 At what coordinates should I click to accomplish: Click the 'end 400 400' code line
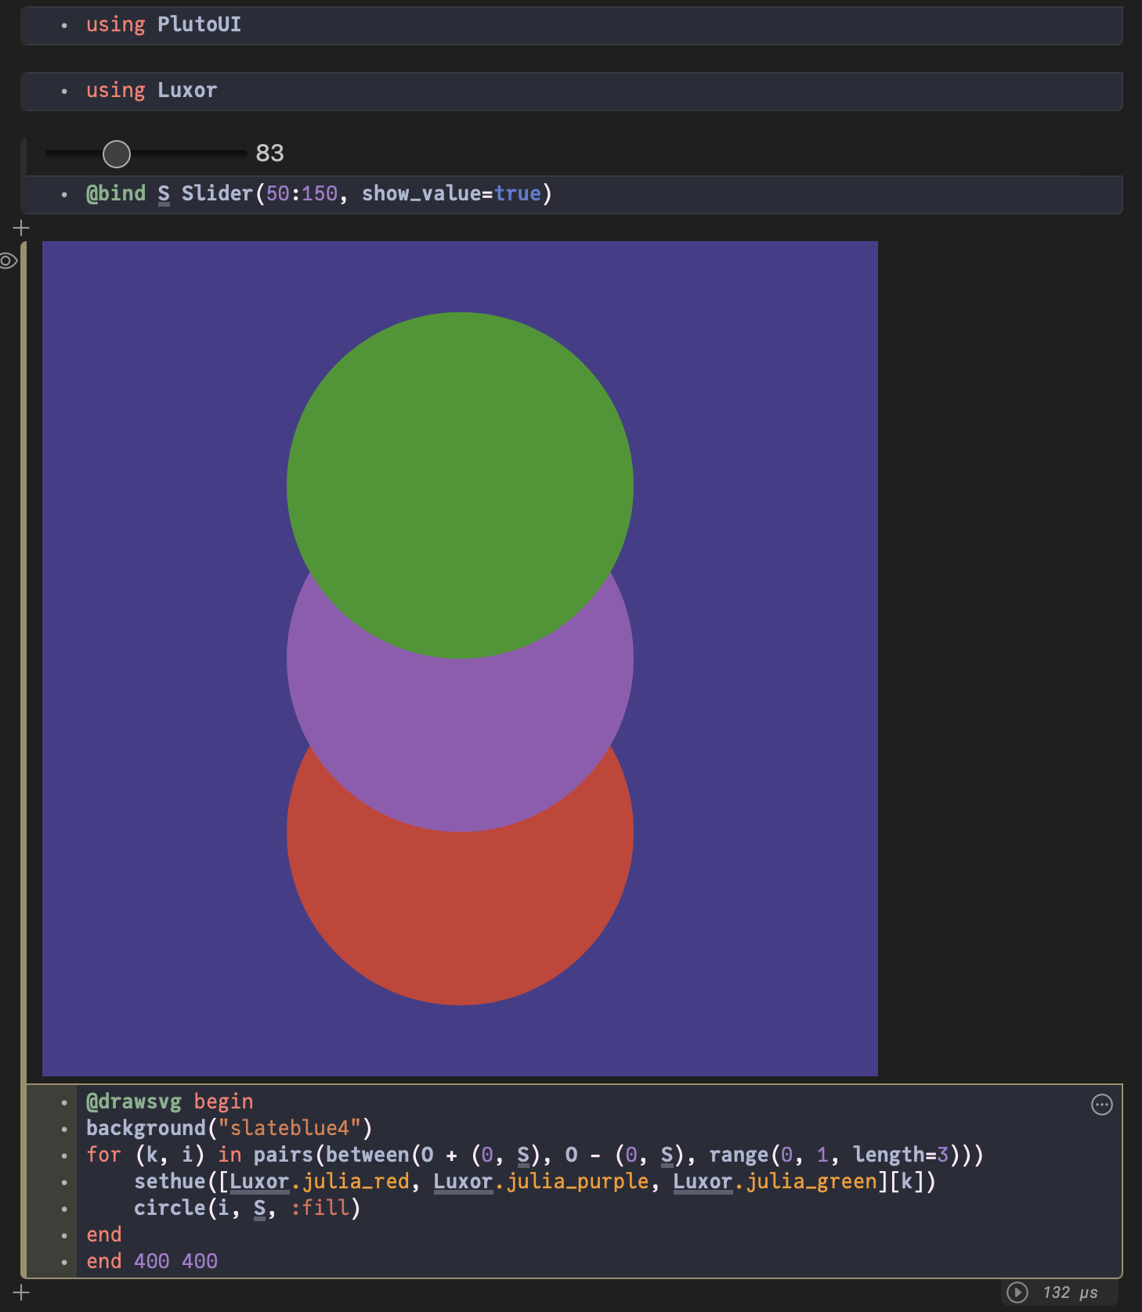(152, 1261)
